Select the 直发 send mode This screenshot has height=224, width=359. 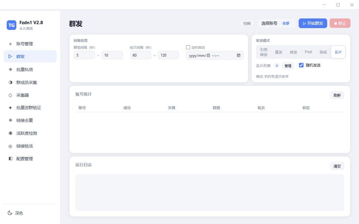pos(279,52)
